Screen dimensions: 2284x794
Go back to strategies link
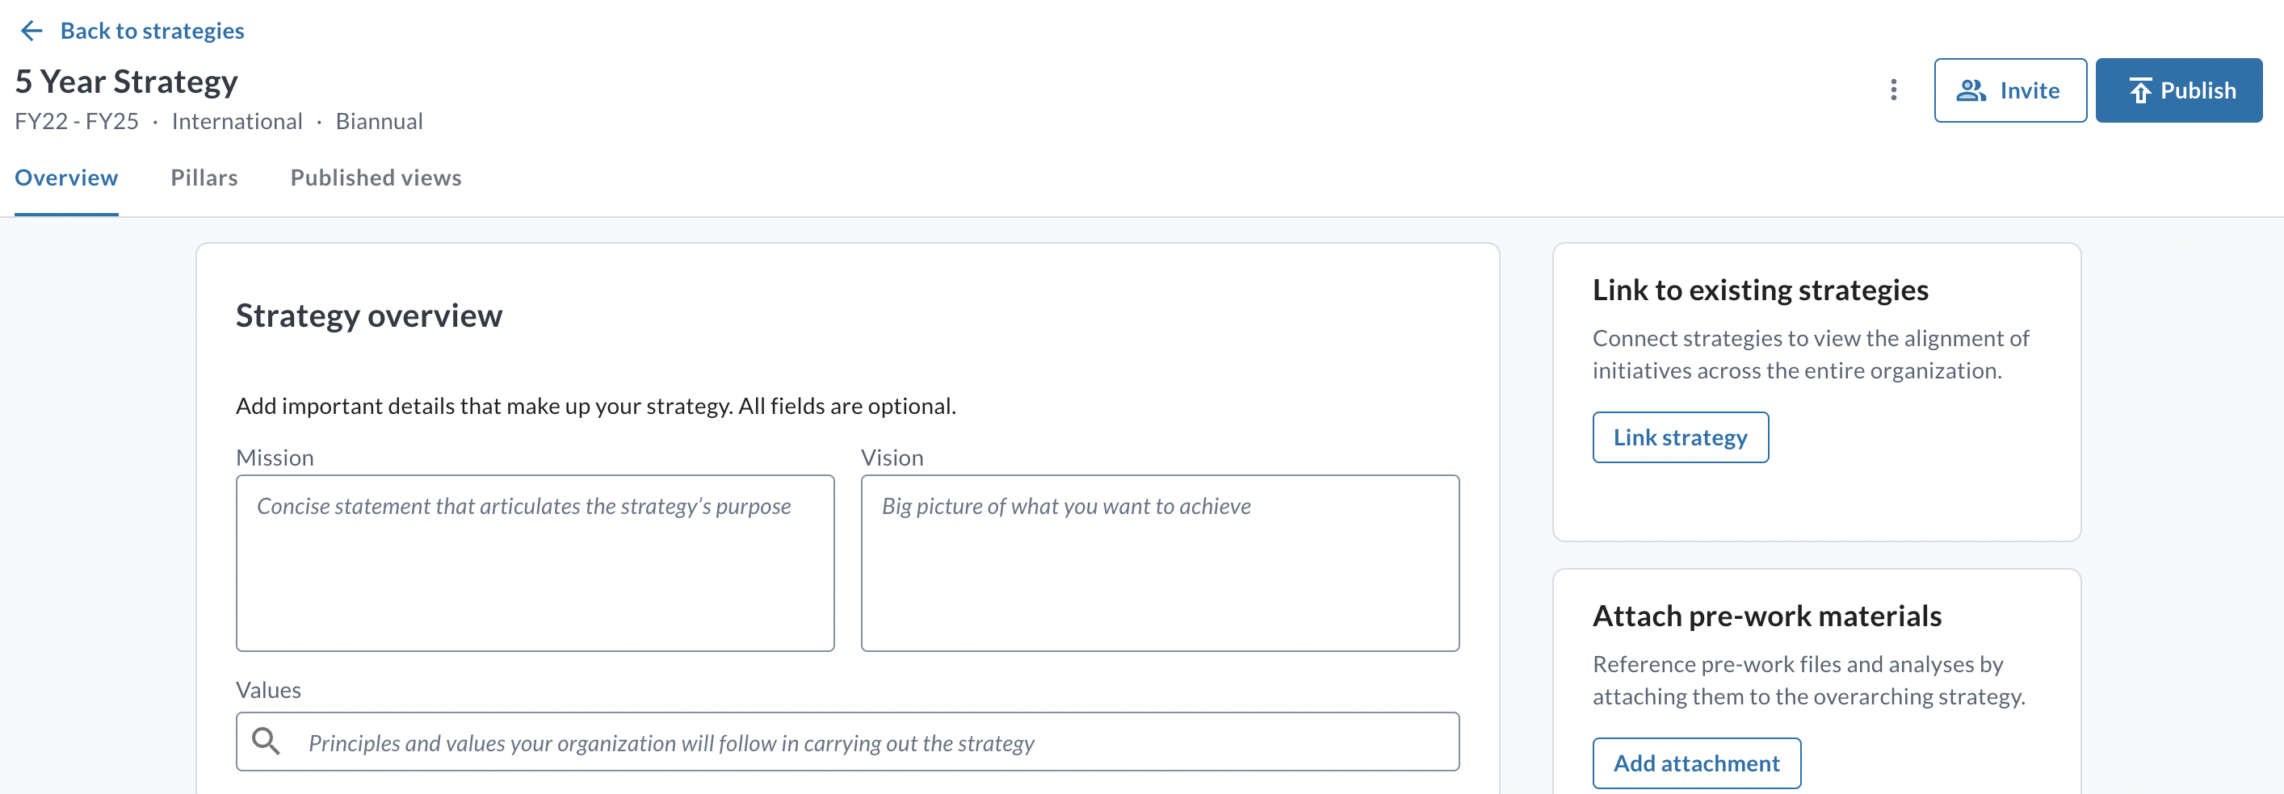[152, 31]
